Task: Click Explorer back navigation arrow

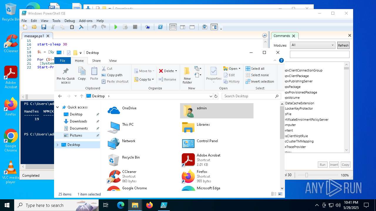Action: pyautogui.click(x=60, y=96)
